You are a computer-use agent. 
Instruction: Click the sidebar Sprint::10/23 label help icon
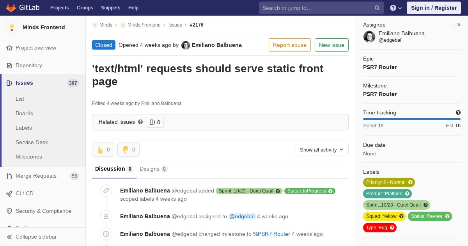coord(425,205)
